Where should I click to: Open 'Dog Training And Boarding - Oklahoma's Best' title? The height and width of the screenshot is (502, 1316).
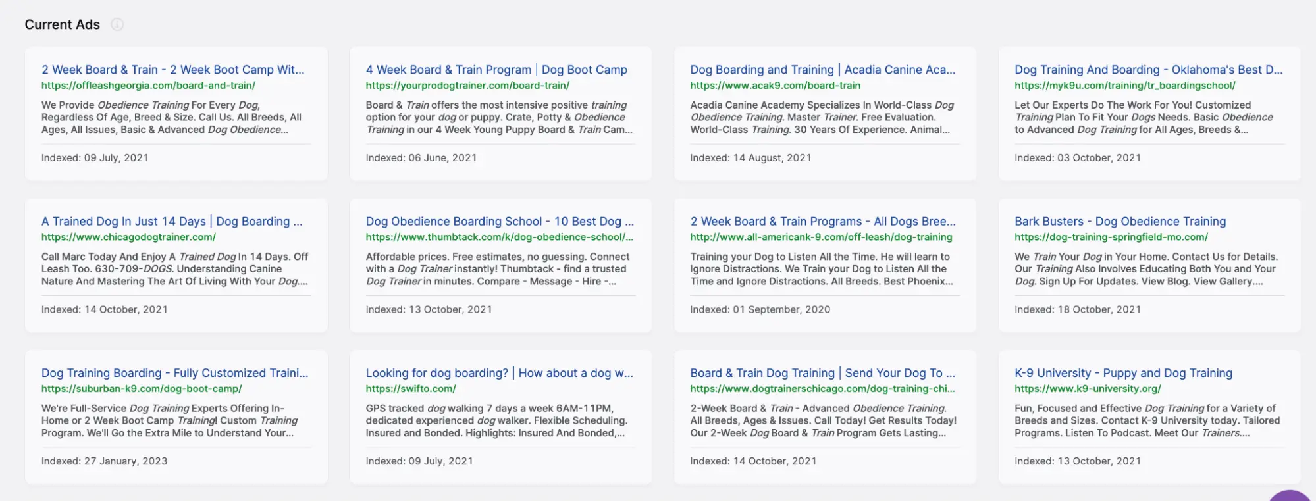click(x=1148, y=70)
